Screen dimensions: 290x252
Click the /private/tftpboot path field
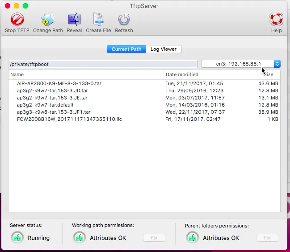click(x=103, y=64)
